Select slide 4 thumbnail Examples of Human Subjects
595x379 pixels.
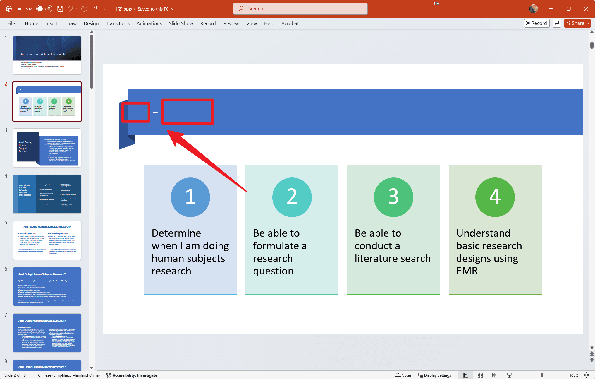coord(47,194)
